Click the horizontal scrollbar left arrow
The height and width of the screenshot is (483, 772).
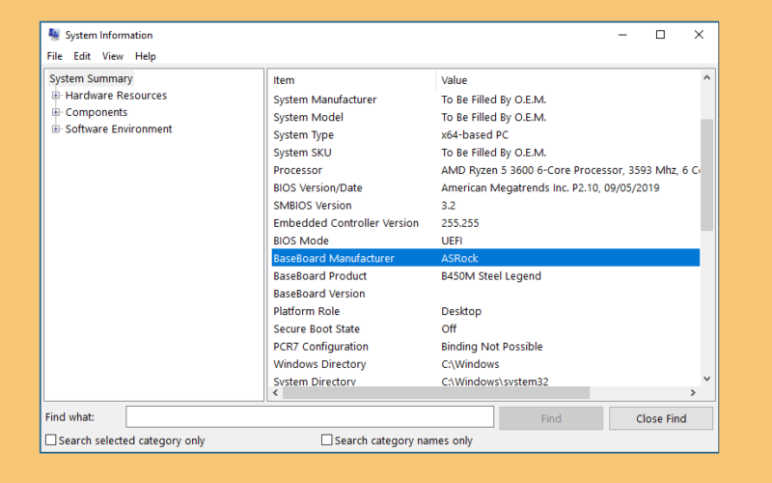276,393
